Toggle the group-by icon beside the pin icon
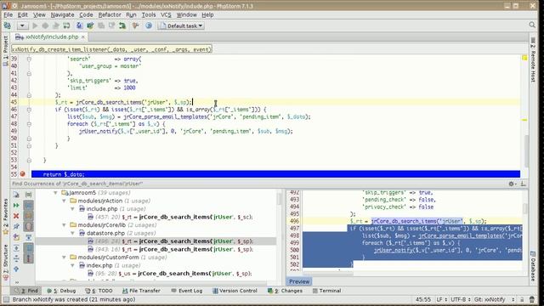 (28, 227)
